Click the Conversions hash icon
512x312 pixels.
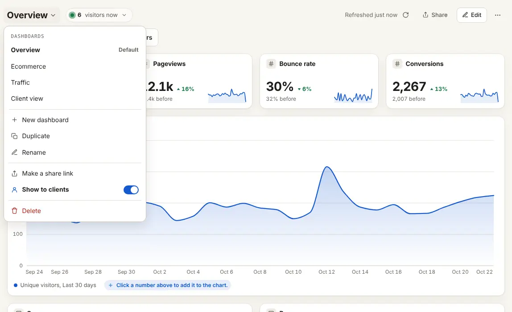point(397,64)
